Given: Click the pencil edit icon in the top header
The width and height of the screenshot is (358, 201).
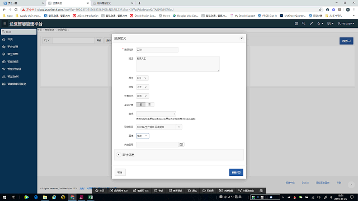Looking at the screenshot, I should pyautogui.click(x=311, y=23).
